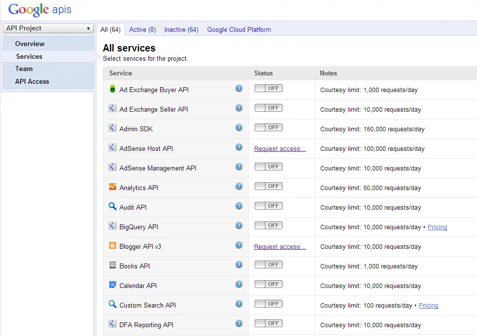Switch to the Active (0) tab
477x336 pixels.
coord(143,29)
